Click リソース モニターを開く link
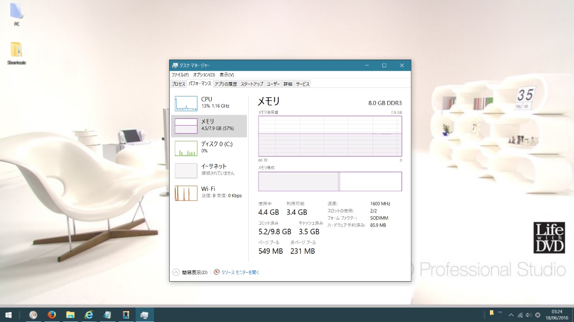 [240, 272]
